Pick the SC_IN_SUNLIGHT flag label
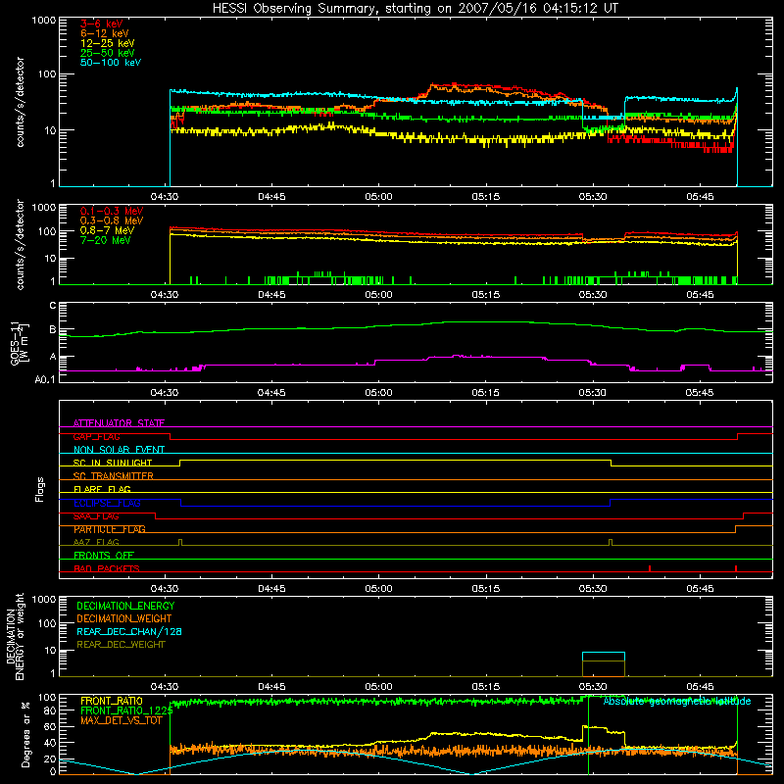Screen dimensions: 784x784 [113, 463]
